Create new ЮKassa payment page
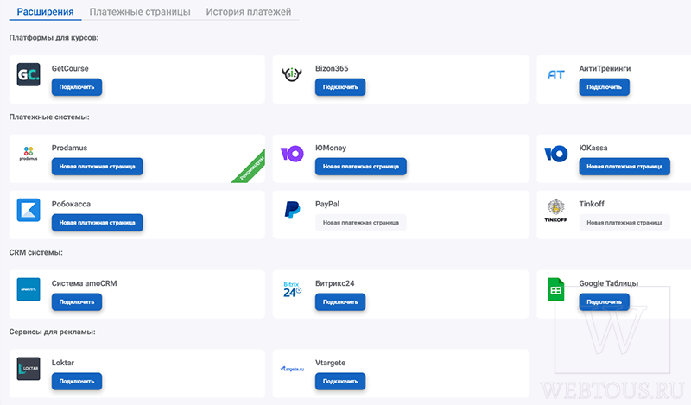The height and width of the screenshot is (405, 691). [x=624, y=166]
